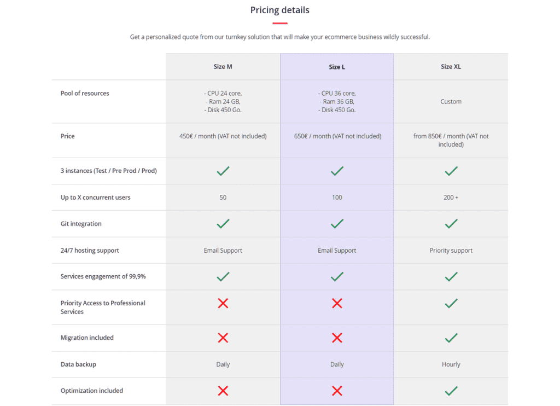Click the Size XL Optimization included checkmark

coord(451,391)
